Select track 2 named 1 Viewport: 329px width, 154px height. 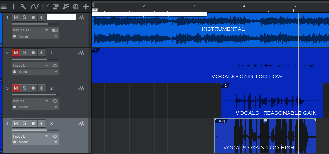tap(51, 53)
